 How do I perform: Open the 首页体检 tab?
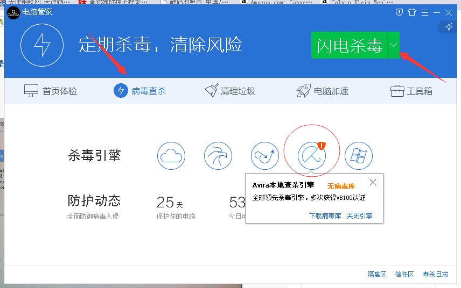50,91
